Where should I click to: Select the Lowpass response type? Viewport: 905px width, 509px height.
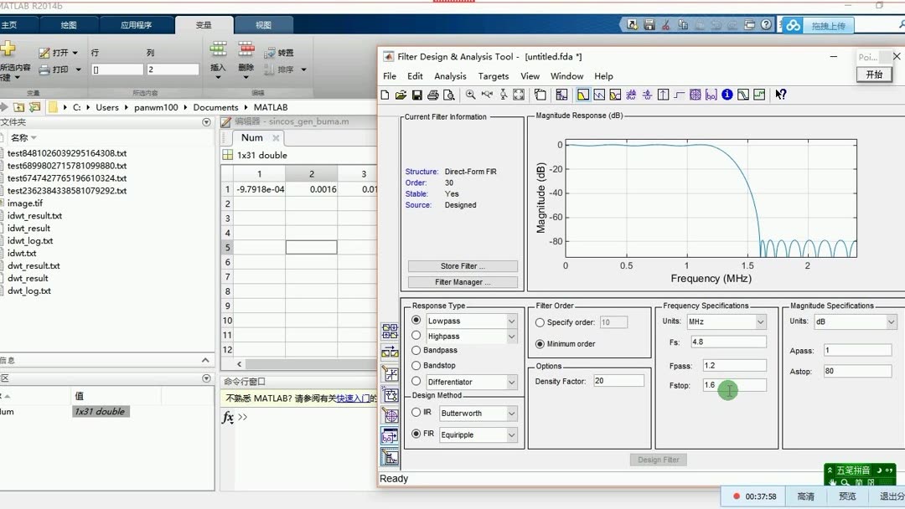coord(416,321)
